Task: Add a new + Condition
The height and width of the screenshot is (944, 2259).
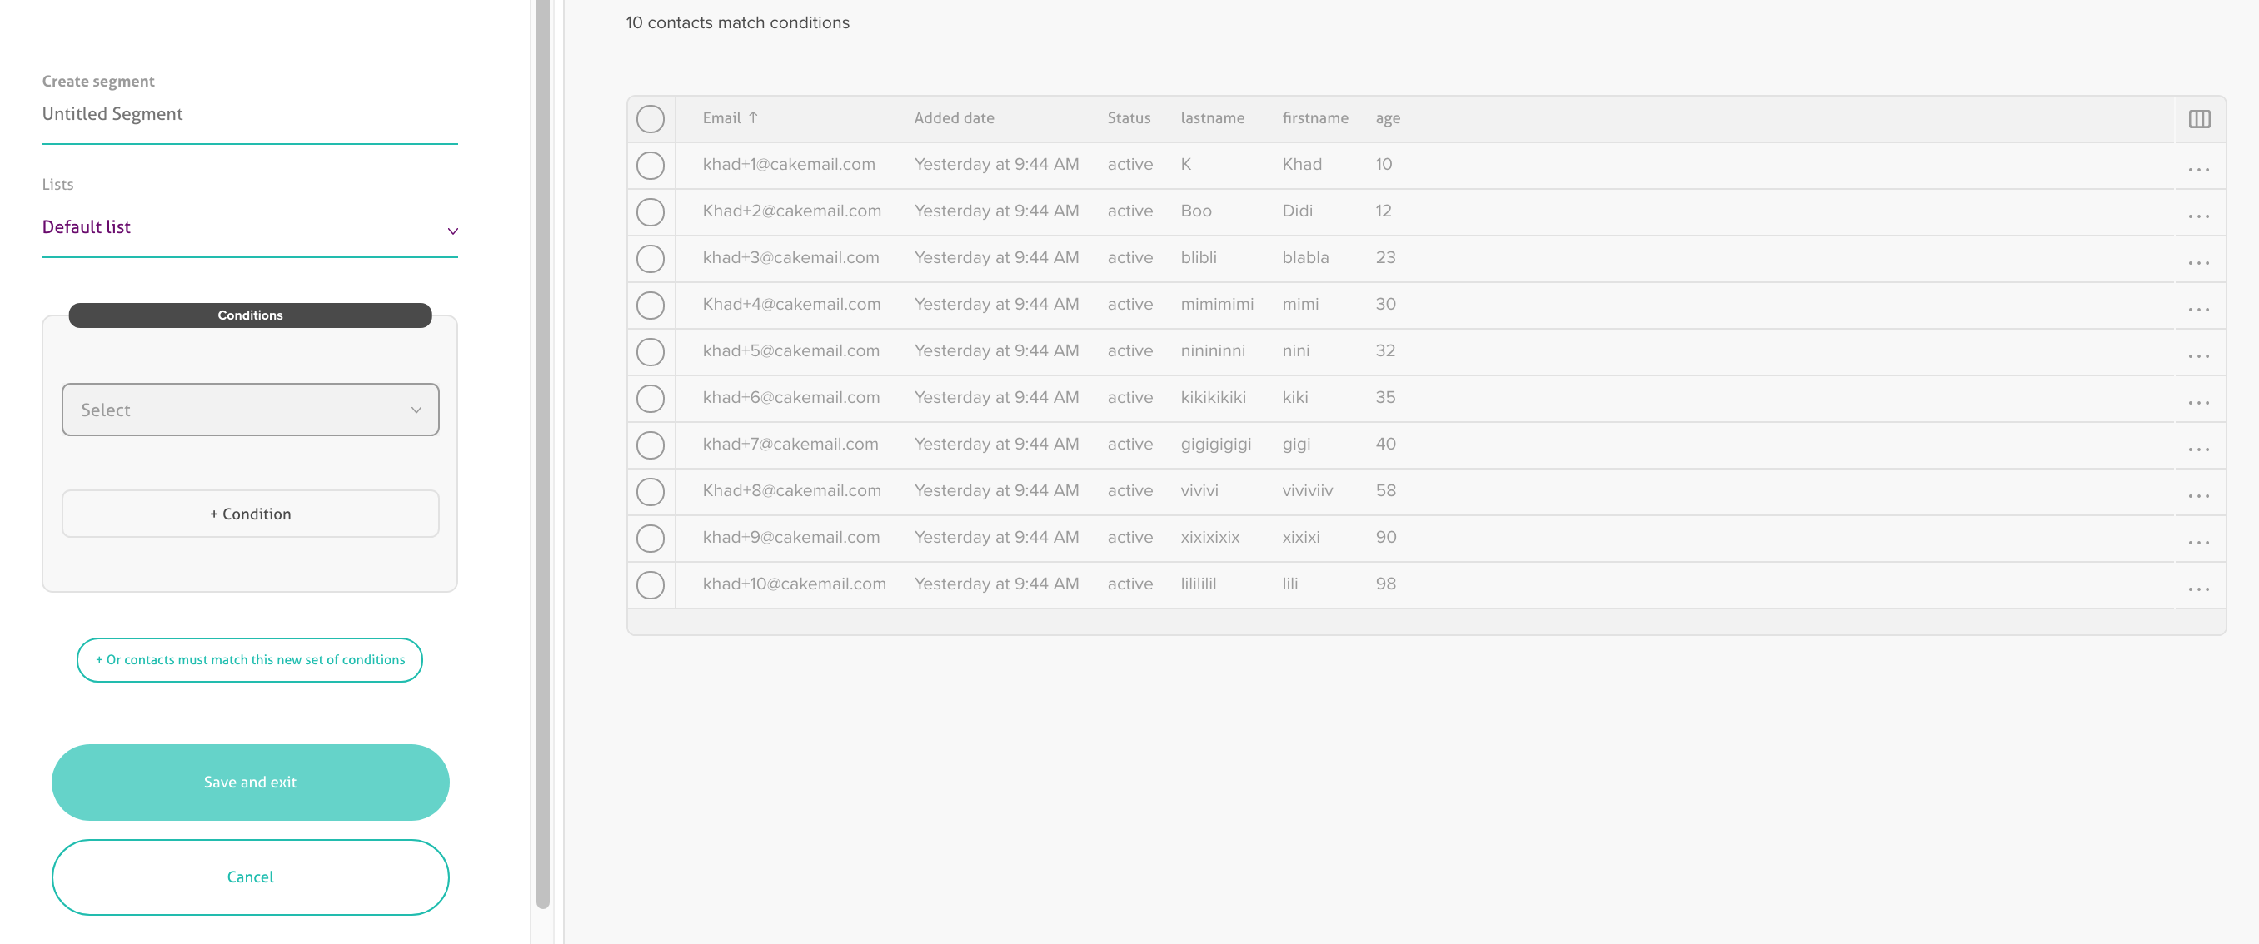Action: (250, 514)
